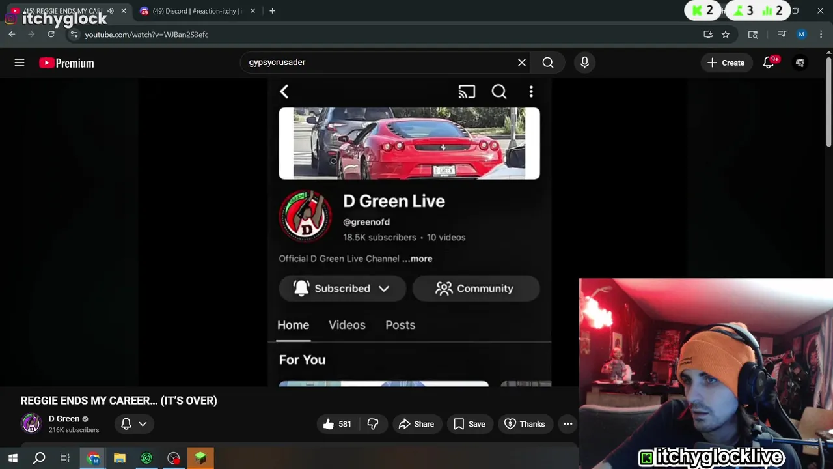
Task: Expand channel description with ...more
Action: click(417, 259)
